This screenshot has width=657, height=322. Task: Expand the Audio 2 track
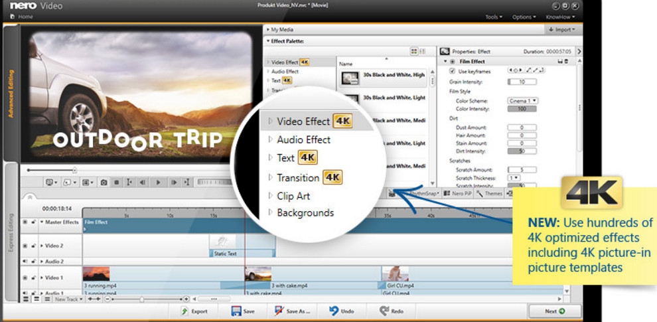click(x=42, y=261)
